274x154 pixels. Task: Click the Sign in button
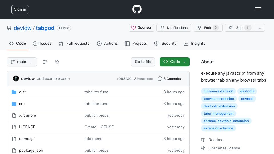[x=20, y=9]
